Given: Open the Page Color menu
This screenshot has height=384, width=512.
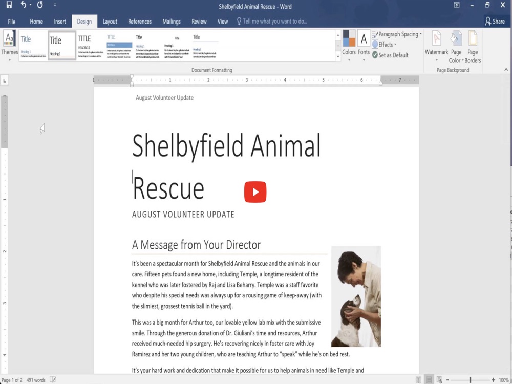Looking at the screenshot, I should [x=456, y=47].
